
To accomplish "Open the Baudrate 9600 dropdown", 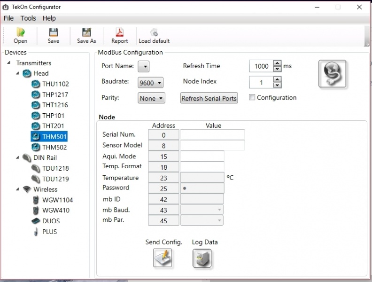I will click(x=150, y=83).
